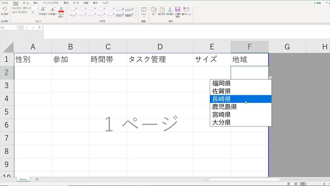Expand the font name combo box
The width and height of the screenshot is (330, 186).
[x=37, y=8]
